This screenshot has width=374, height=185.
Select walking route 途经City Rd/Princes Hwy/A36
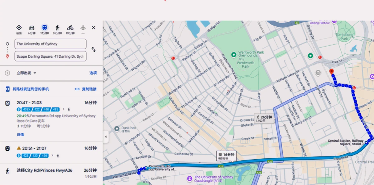51,173
